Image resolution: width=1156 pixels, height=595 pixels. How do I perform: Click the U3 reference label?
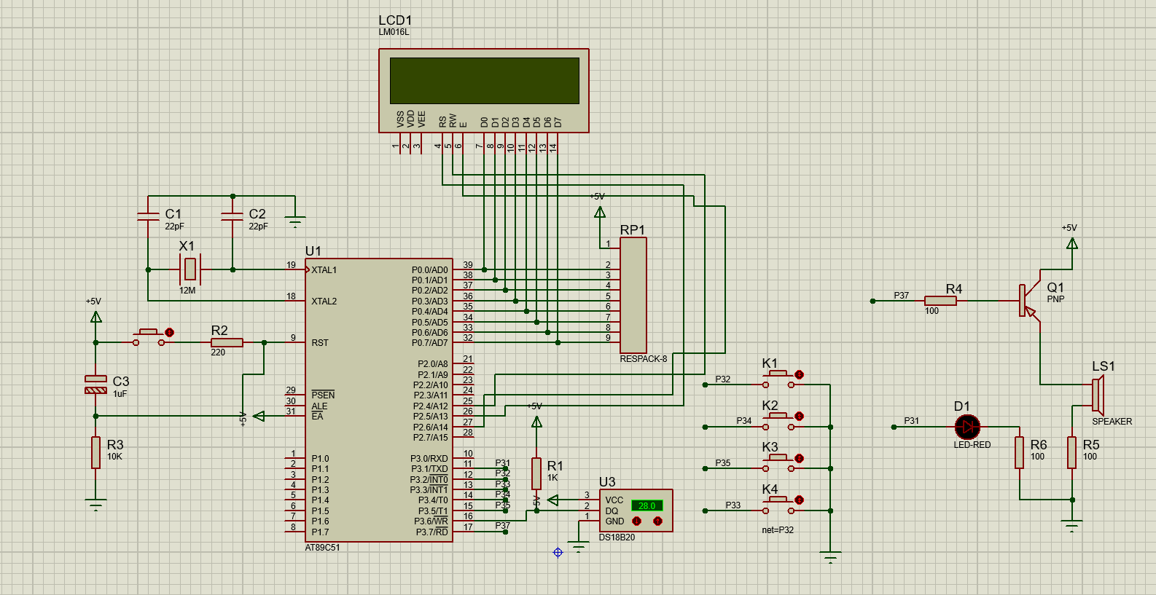[x=607, y=482]
